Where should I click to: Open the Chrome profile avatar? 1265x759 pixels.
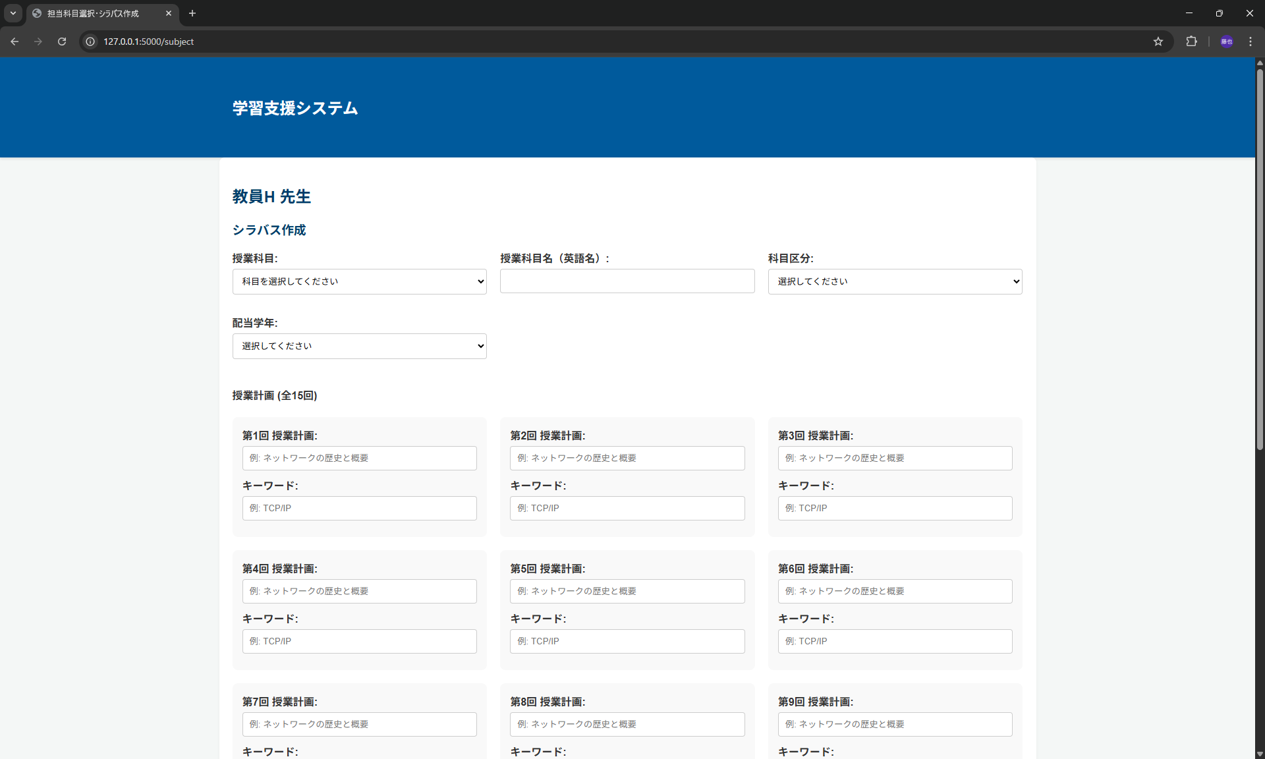pos(1226,42)
